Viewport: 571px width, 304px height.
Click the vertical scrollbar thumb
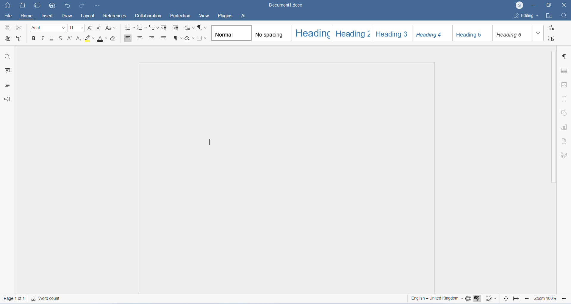tap(553, 116)
